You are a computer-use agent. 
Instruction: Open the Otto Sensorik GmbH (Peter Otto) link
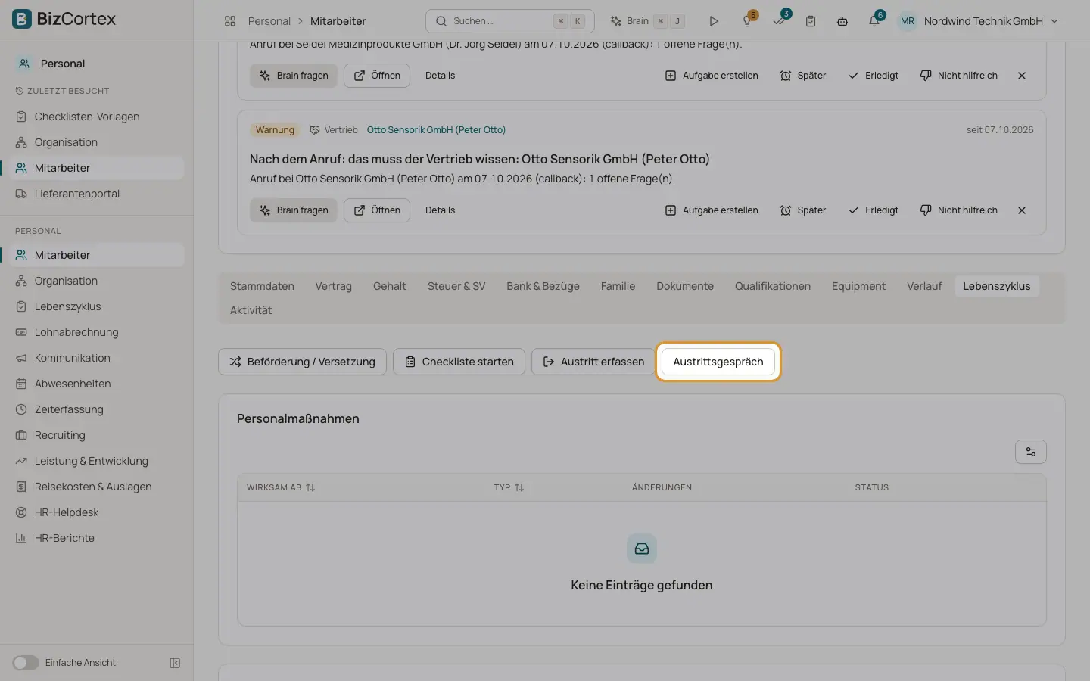click(436, 130)
